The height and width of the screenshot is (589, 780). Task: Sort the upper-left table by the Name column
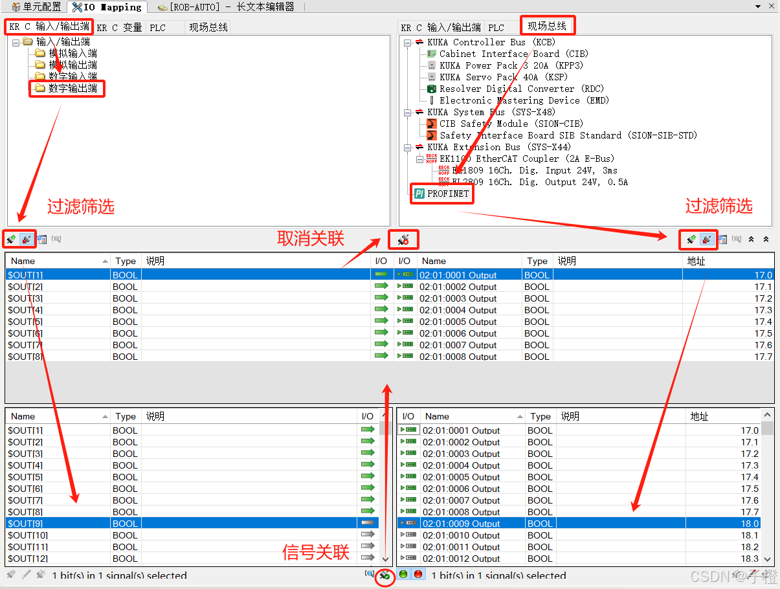pyautogui.click(x=58, y=261)
